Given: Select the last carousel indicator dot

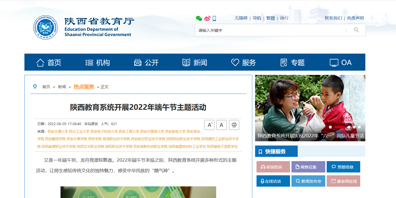Looking at the screenshot, I should pos(359,127).
